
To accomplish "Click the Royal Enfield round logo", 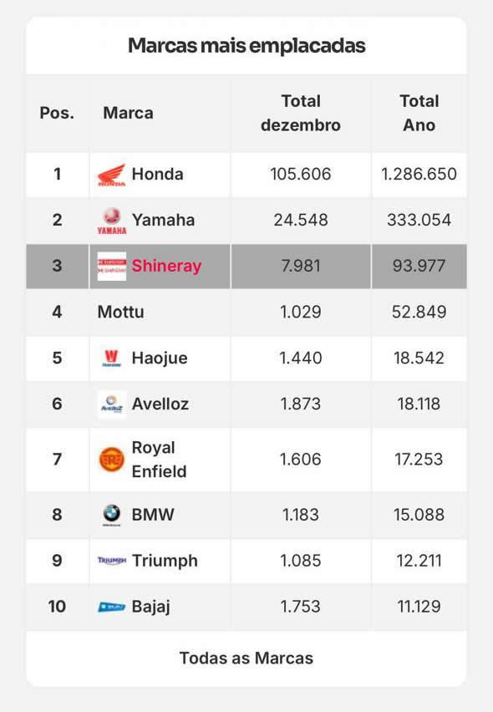I will coord(112,460).
